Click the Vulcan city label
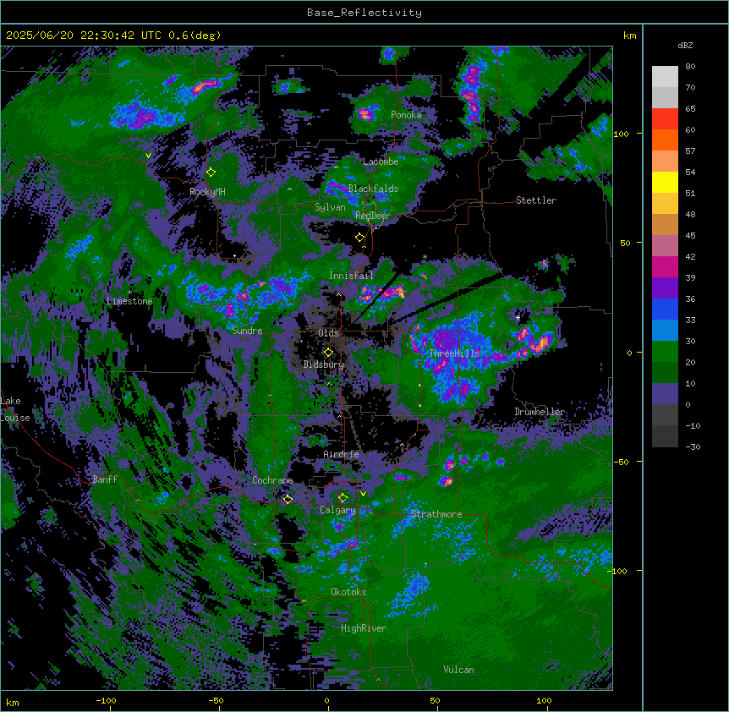729x712 pixels. (458, 670)
